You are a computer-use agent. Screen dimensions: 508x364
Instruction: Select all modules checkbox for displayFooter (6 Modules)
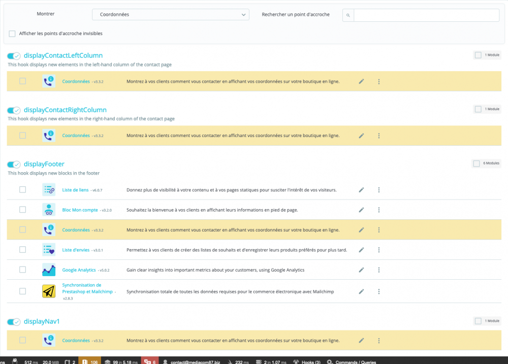[477, 163]
